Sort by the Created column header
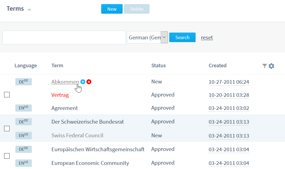The height and width of the screenshot is (169, 285). point(218,66)
